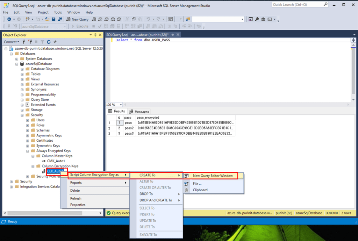Select New Query Editor Window
This screenshot has height=241, width=358.
click(213, 176)
